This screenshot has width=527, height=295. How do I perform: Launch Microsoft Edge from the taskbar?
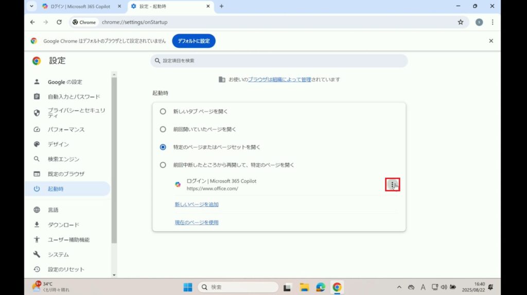(320, 287)
